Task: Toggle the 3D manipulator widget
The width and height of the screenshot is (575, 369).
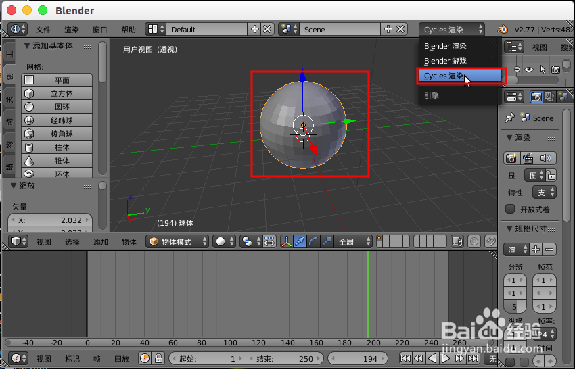Action: tap(286, 241)
